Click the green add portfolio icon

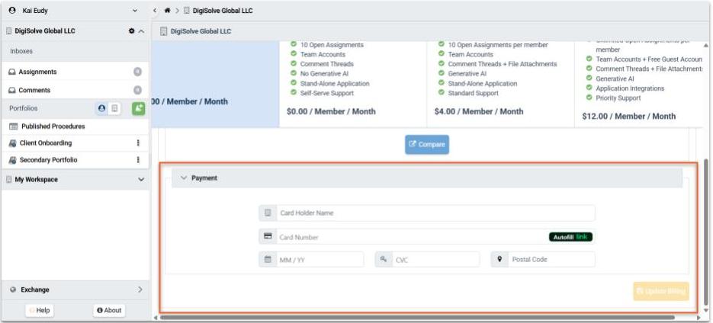[139, 109]
